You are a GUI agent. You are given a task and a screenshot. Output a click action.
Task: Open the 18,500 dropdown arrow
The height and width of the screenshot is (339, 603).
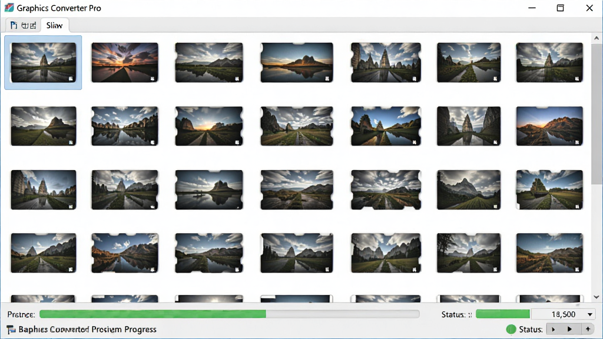590,314
